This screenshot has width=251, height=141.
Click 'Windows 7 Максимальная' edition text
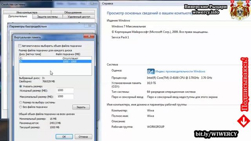(x=129, y=26)
